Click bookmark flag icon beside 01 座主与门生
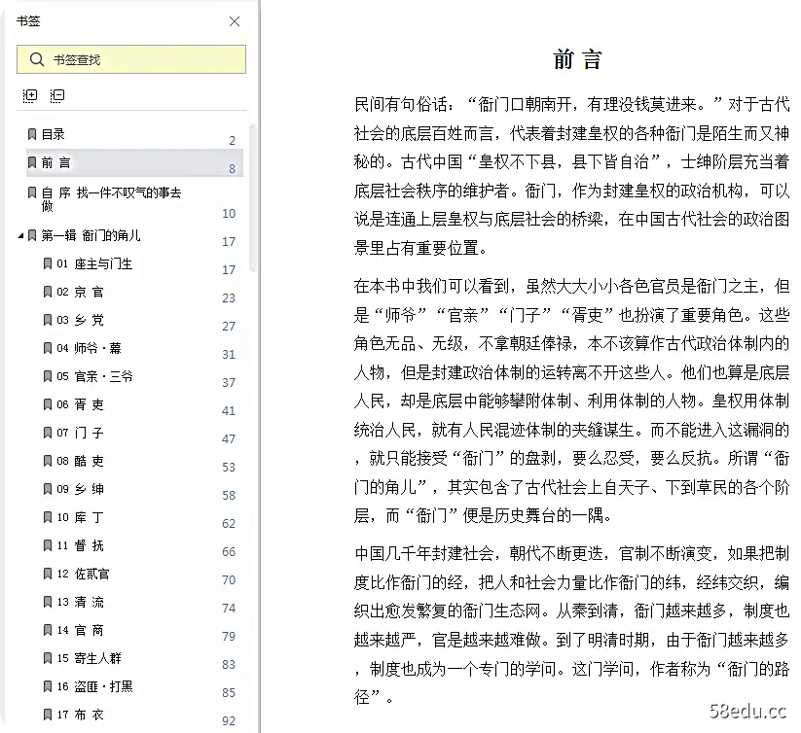801x733 pixels. click(x=48, y=263)
